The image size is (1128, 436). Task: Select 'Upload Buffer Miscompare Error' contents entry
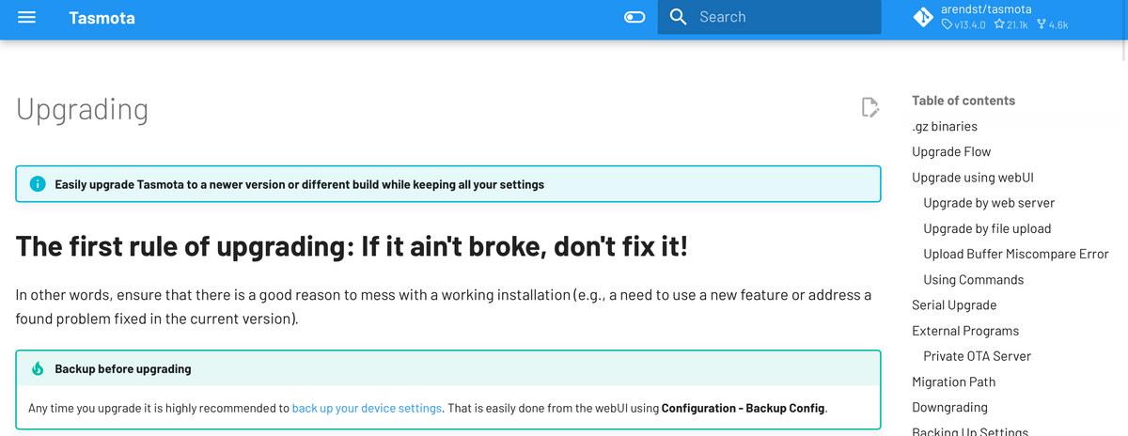1016,254
